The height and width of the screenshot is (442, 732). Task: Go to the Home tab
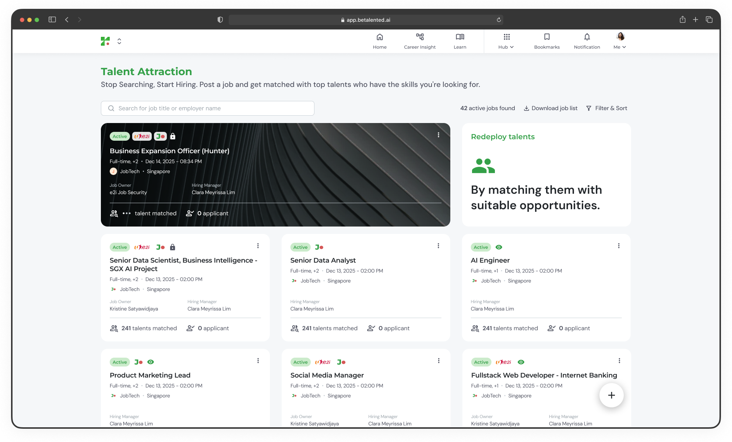click(x=380, y=41)
